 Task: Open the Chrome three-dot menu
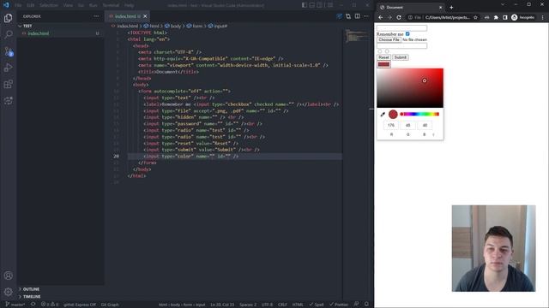543,17
